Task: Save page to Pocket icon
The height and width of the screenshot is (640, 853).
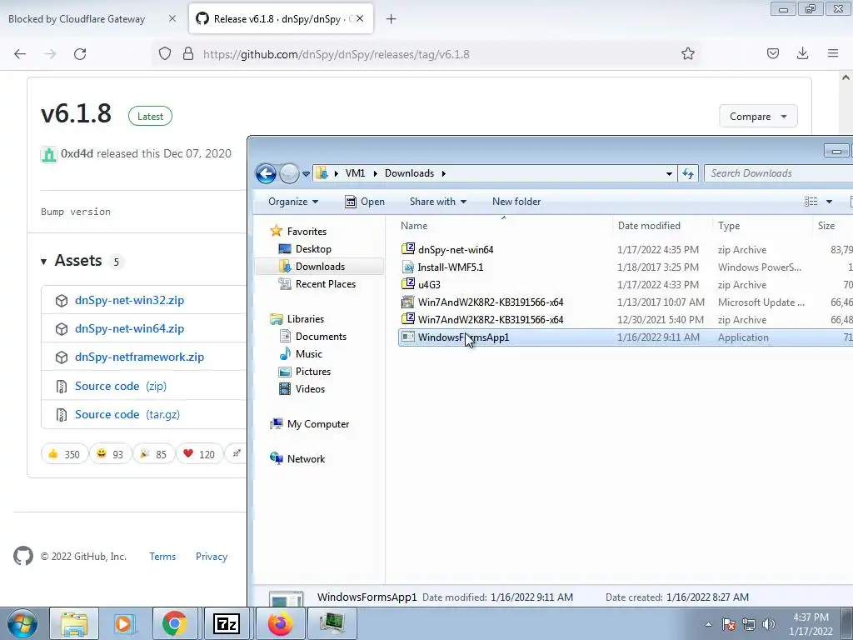Action: 772,53
